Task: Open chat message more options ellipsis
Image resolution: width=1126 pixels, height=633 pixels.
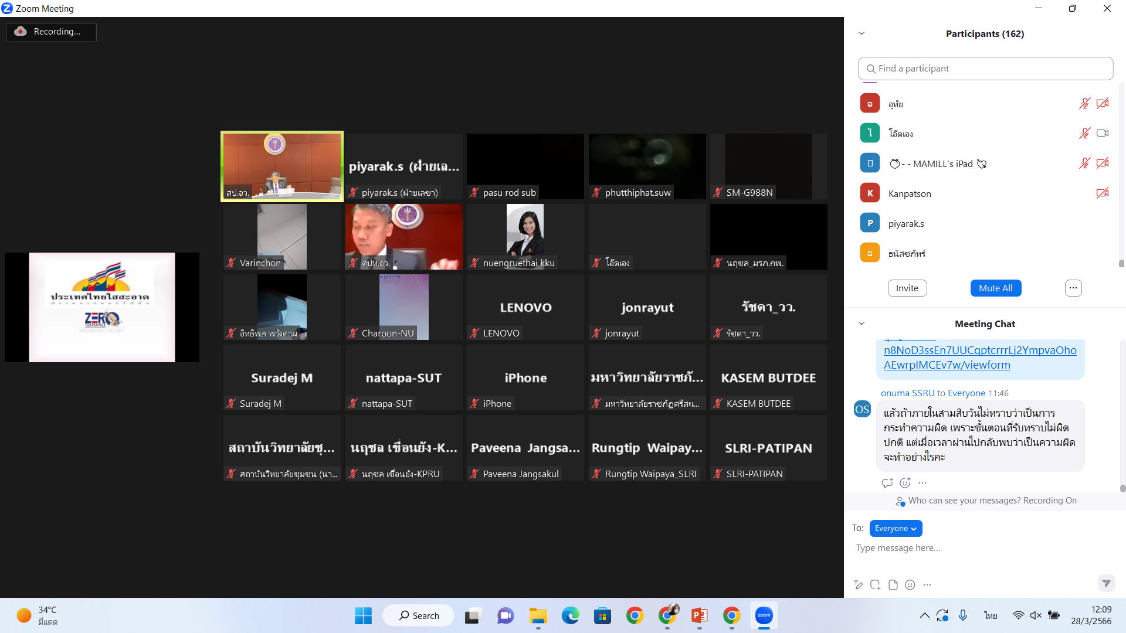Action: pyautogui.click(x=922, y=483)
